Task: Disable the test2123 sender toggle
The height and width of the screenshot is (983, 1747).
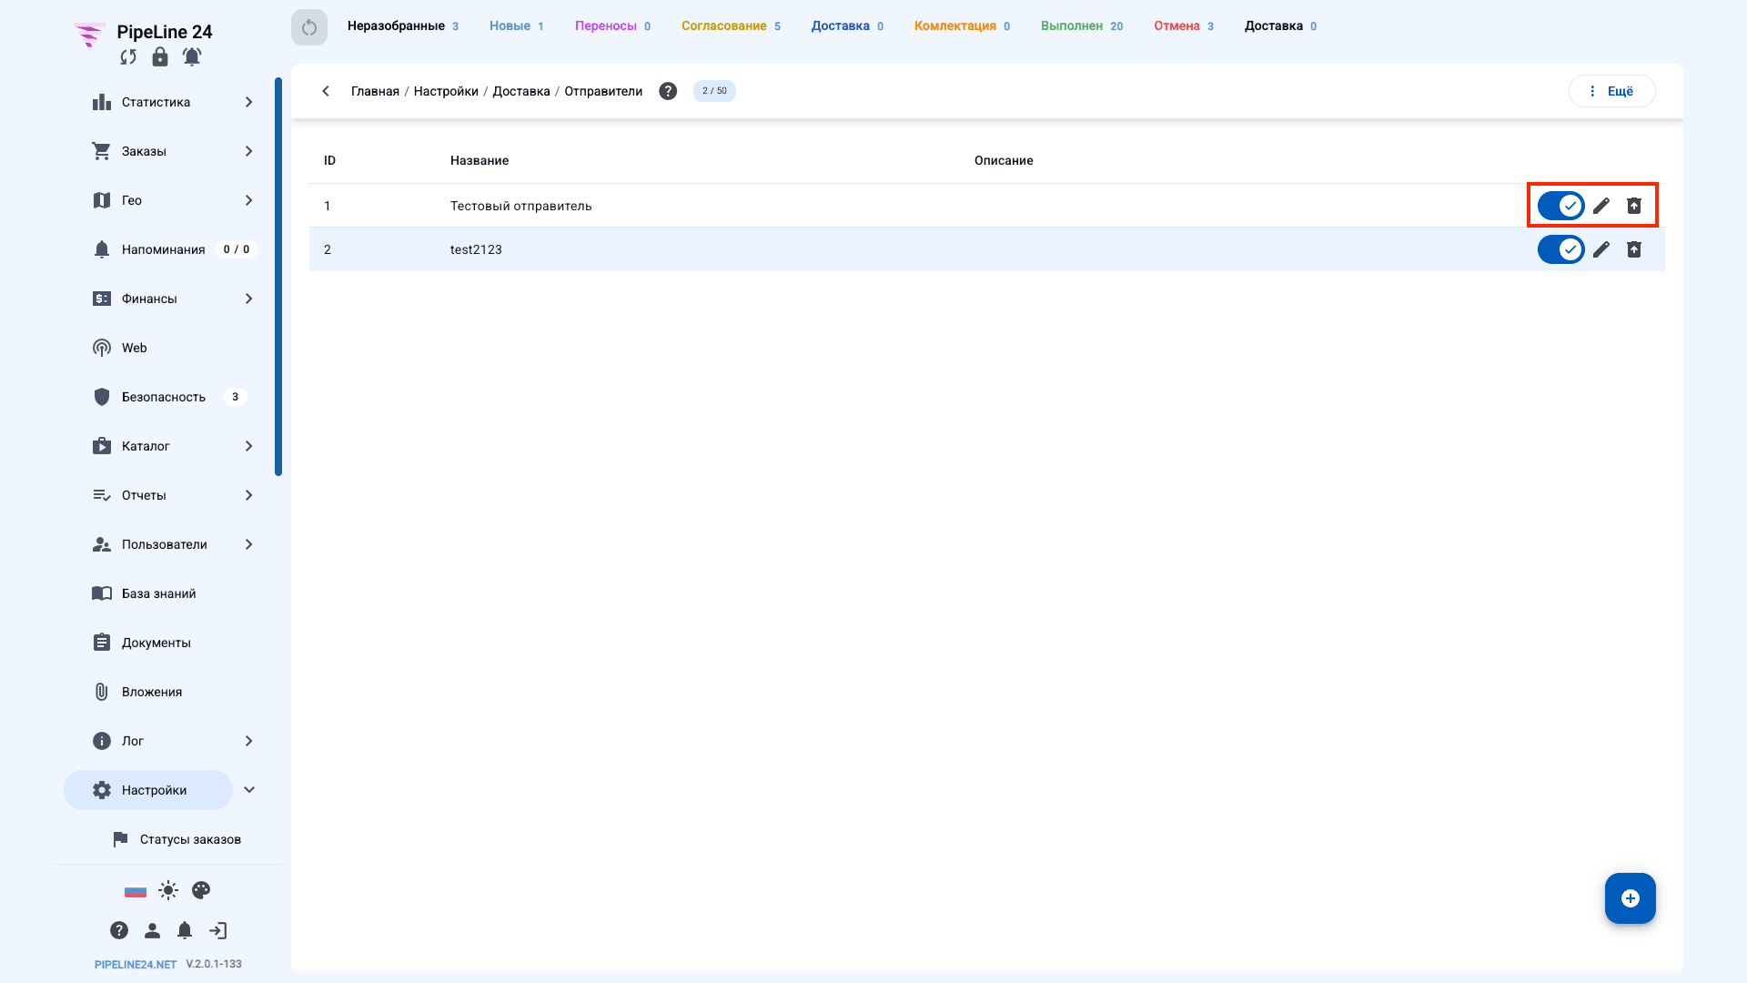Action: [1561, 249]
